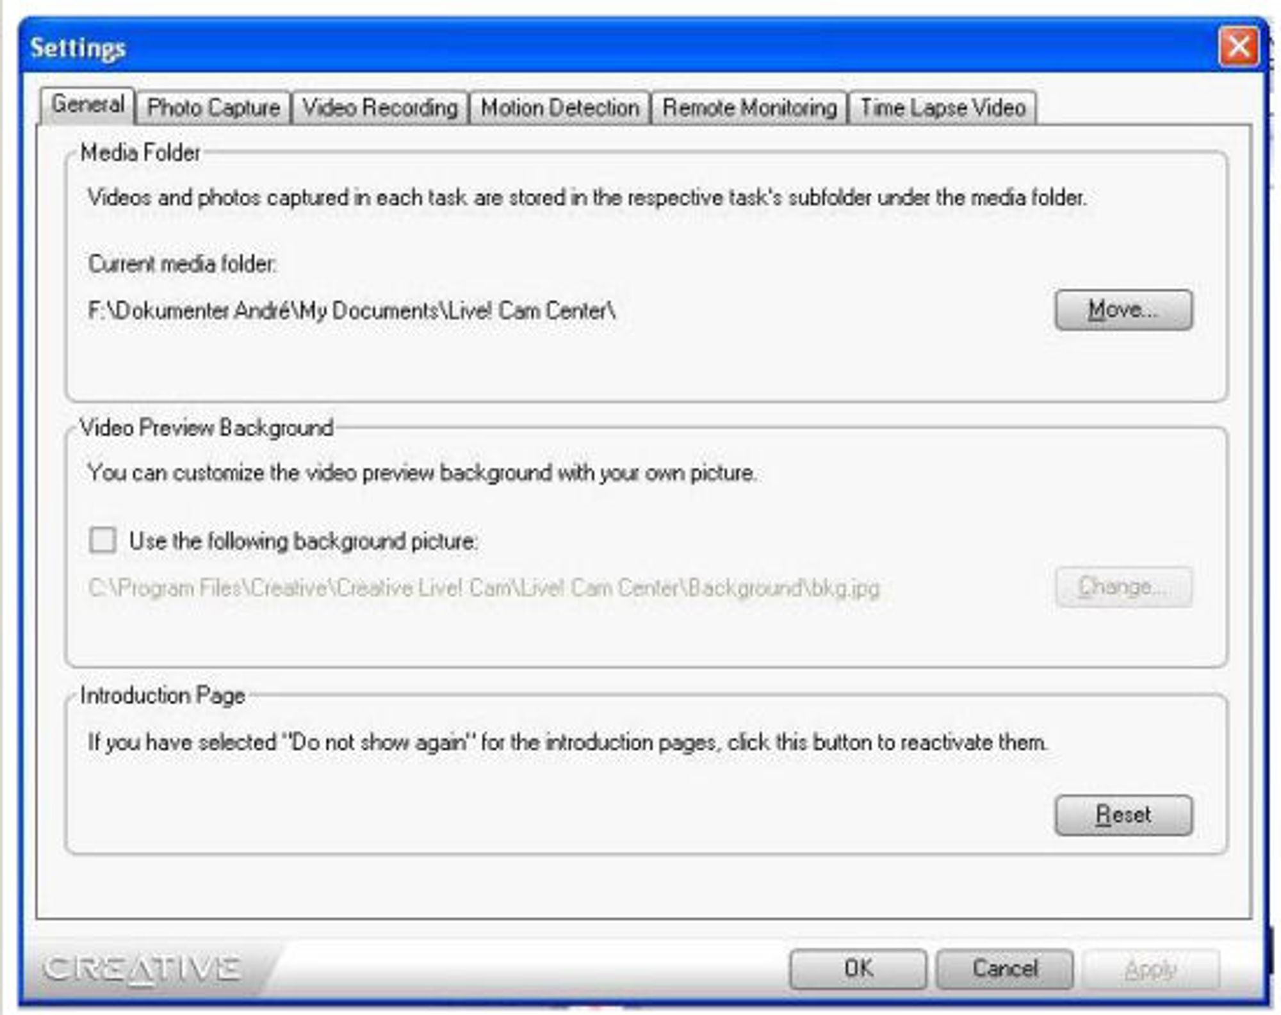Show the Time Lapse Video tab
This screenshot has height=1015, width=1281.
[x=942, y=108]
